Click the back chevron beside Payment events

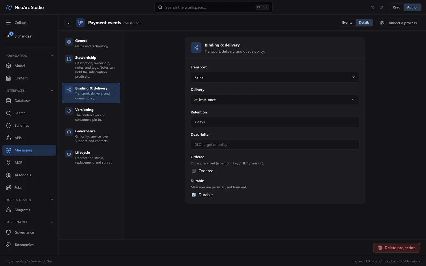68,23
